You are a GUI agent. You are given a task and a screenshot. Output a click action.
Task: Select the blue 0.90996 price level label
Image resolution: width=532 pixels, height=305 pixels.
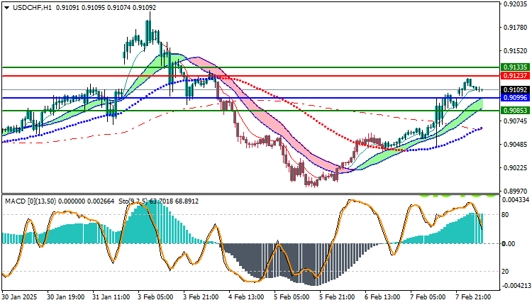(x=515, y=98)
